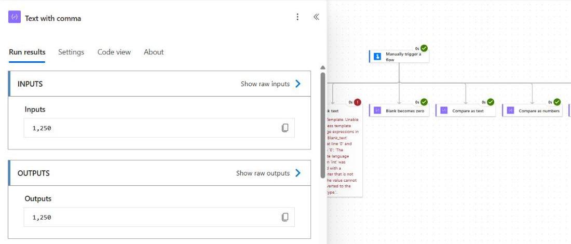Select the Manually trigger a flow node
Screen dimensions: 571x244
point(399,57)
